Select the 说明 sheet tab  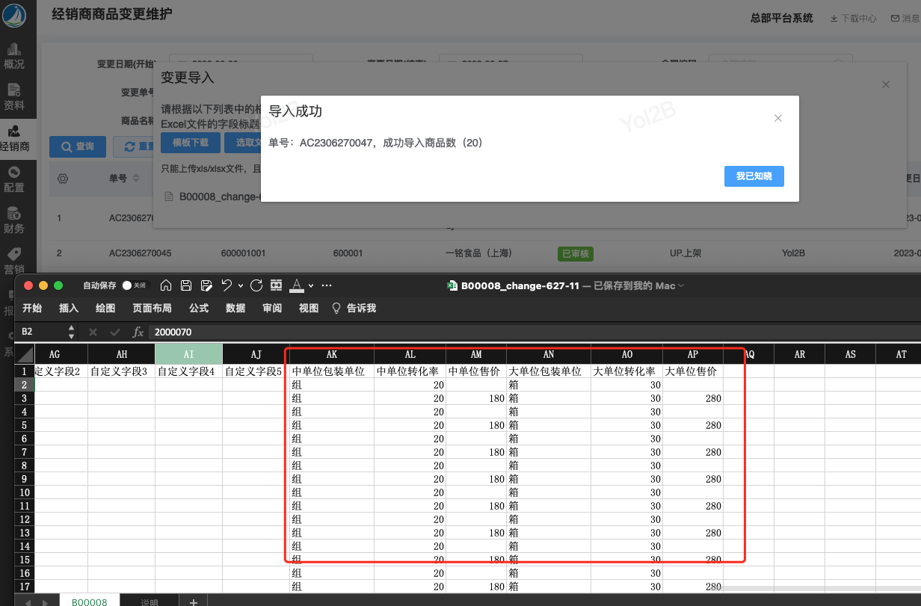(150, 602)
